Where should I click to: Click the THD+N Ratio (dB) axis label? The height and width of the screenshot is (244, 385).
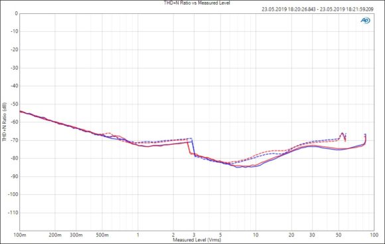[5, 122]
